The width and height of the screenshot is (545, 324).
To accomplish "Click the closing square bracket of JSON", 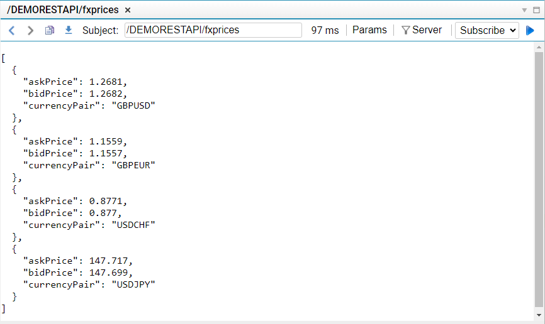I will (4, 308).
